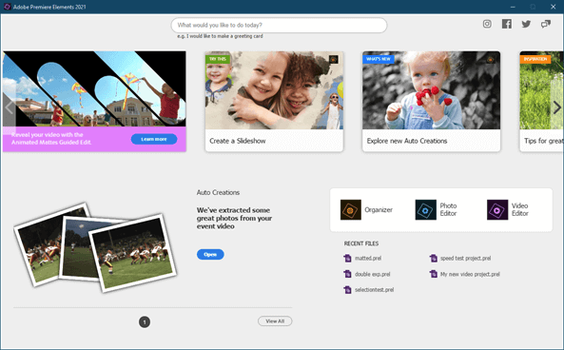Show next carousel cards with right arrow
564x350 pixels.
click(x=556, y=107)
